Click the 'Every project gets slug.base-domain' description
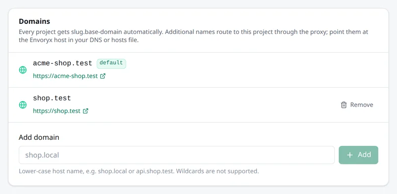The image size is (397, 194). [193, 36]
